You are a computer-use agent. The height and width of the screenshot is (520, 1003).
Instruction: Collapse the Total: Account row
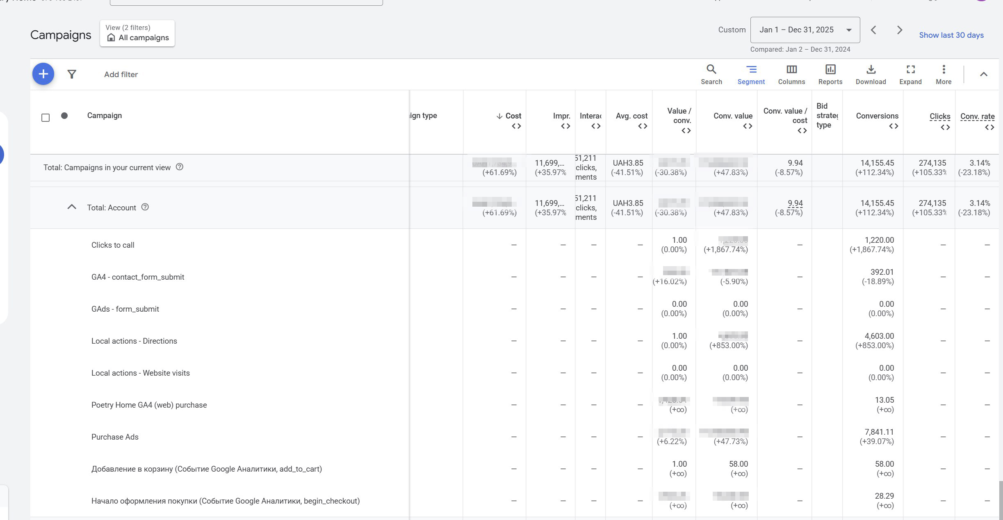pyautogui.click(x=72, y=207)
